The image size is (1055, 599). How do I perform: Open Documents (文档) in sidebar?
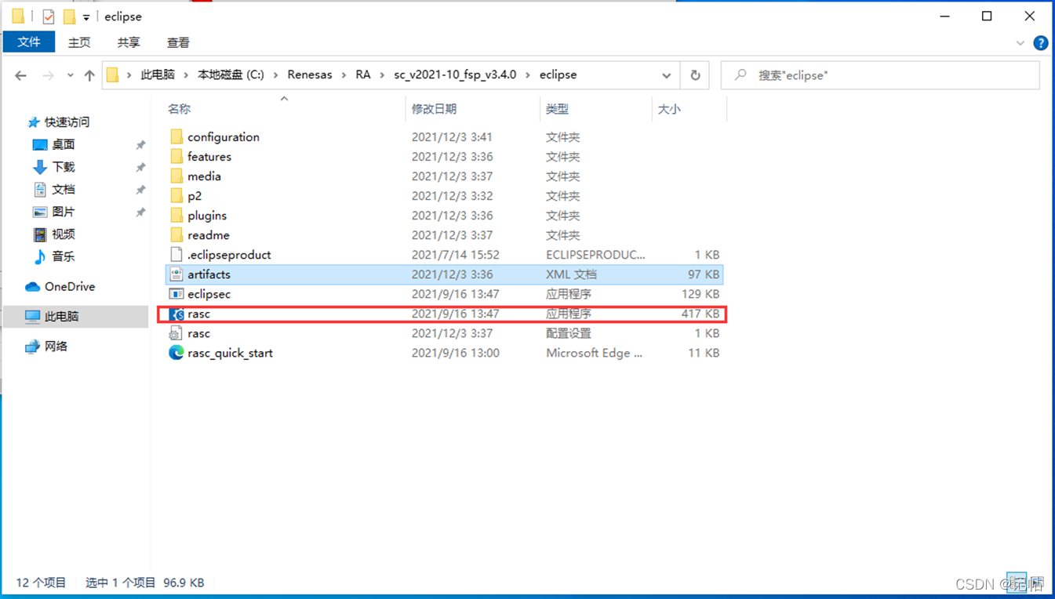[53, 189]
